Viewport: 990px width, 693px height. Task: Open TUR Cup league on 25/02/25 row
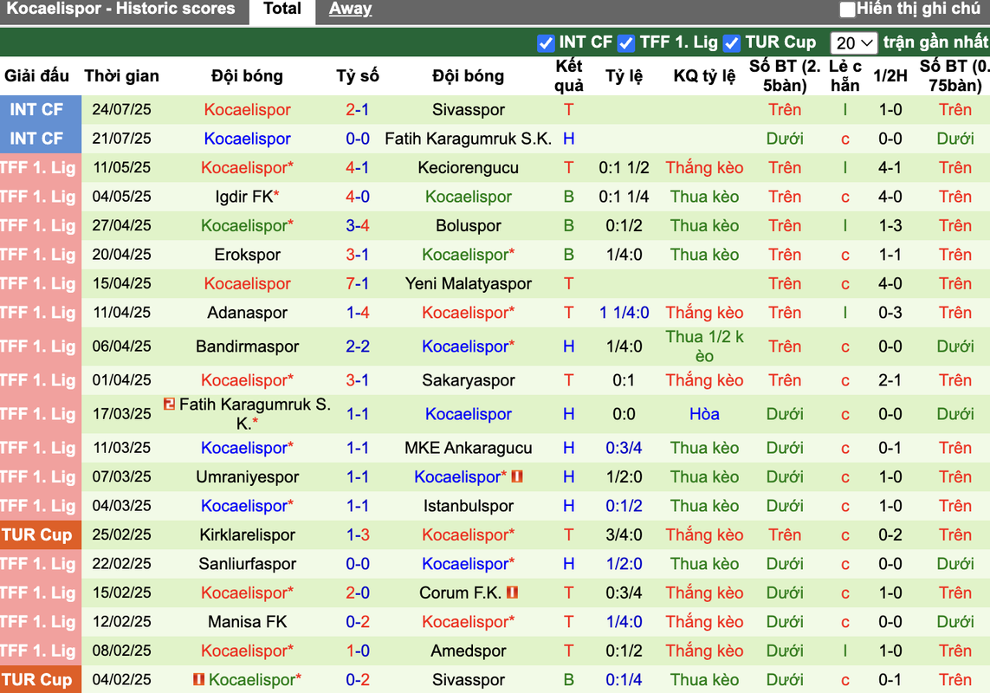(x=36, y=534)
